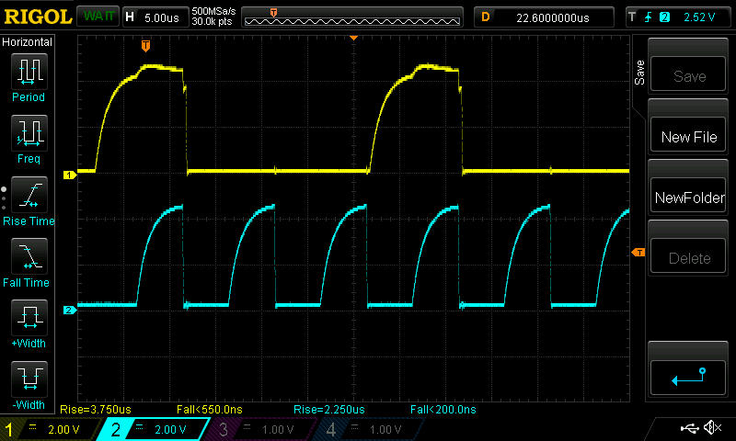Click the yellow channel 1 ground marker
This screenshot has width=736, height=441.
point(70,175)
